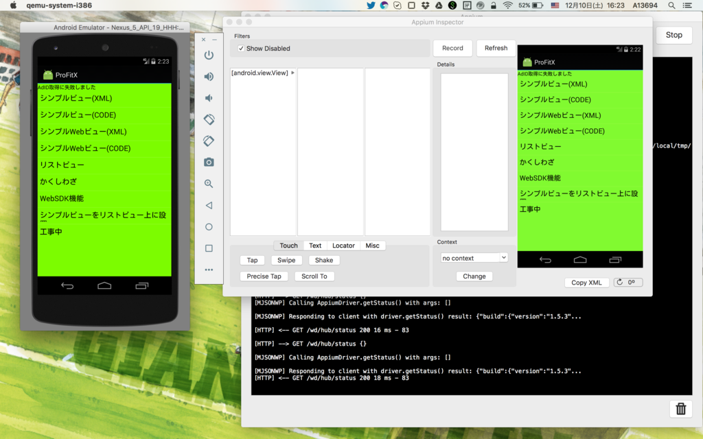Click Wi-Fi icon in menu bar
This screenshot has width=703, height=439.
coord(507,5)
